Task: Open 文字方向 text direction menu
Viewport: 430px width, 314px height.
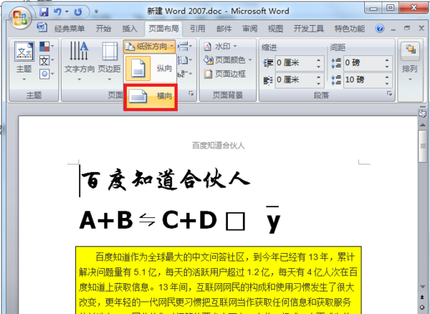Action: pos(80,62)
